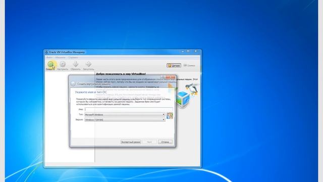Viewport: 323px width, 182px height.
Task: Click the 'Добро пожаловать в мир VirtualBox!' heading
Action: coord(121,74)
